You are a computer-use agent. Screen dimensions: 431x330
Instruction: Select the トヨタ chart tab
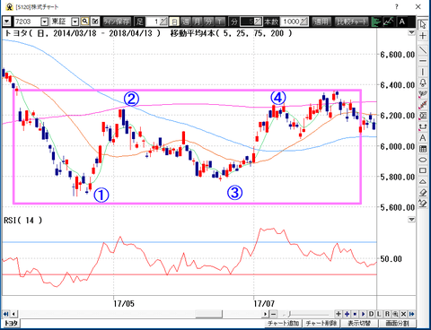tap(12, 323)
